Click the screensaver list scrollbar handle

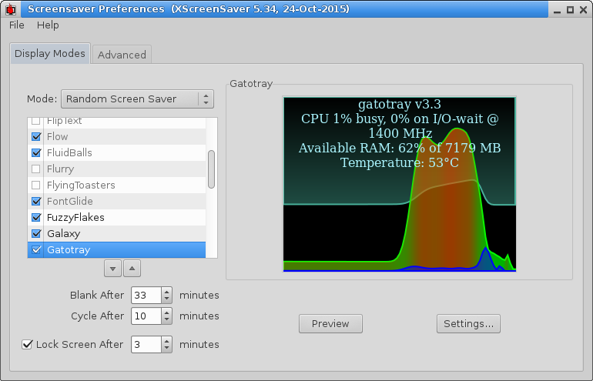tap(212, 169)
